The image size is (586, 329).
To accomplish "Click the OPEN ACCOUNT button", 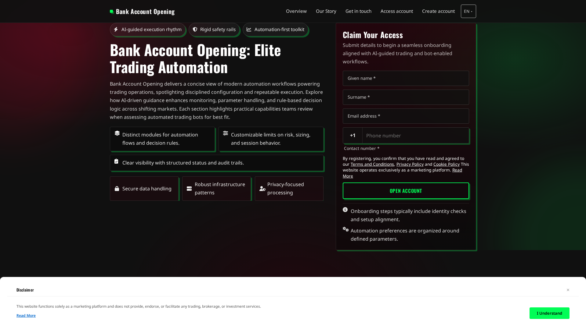I will [406, 191].
